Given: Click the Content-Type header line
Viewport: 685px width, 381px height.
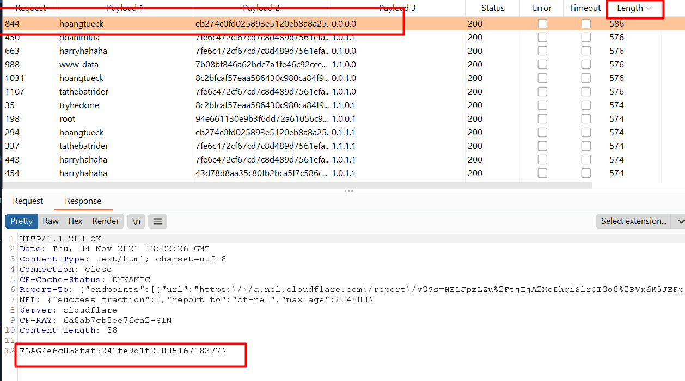Looking at the screenshot, I should coord(123,259).
